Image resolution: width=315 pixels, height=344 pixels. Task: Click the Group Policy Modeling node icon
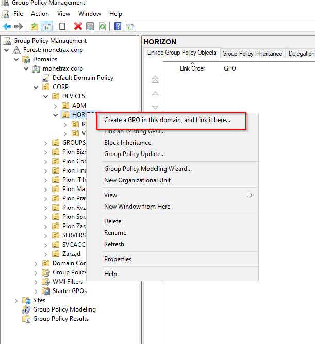pyautogui.click(x=26, y=309)
